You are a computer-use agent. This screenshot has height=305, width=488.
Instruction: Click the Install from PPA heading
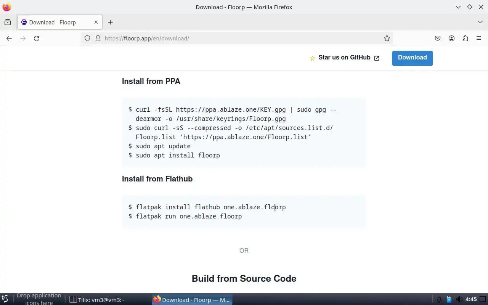click(151, 81)
